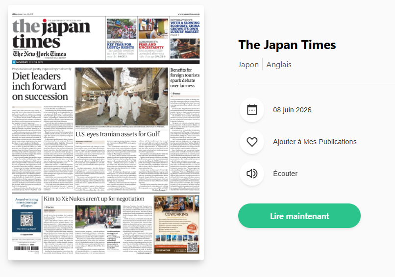Click the heart favorite icon

252,142
